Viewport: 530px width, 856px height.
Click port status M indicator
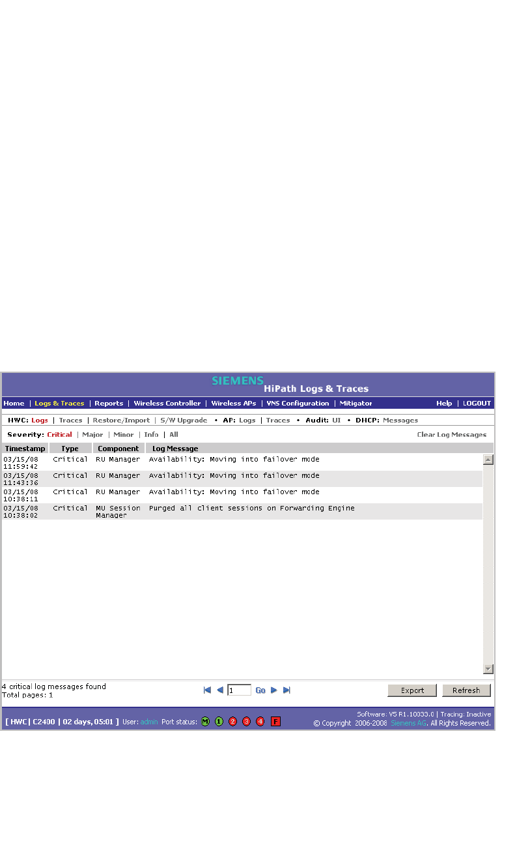(x=205, y=722)
